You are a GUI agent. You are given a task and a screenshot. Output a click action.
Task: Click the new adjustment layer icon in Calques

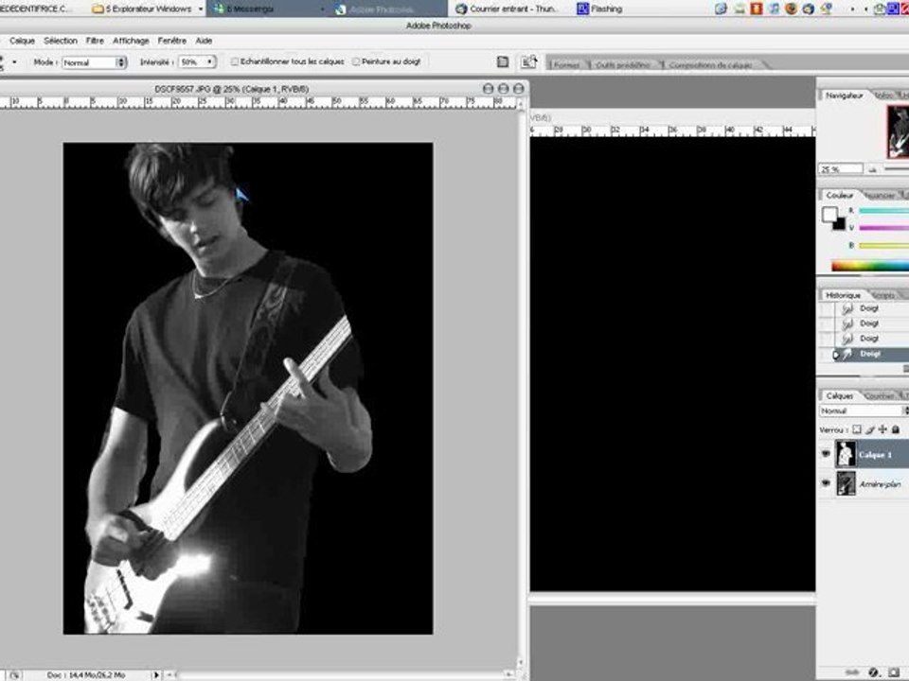873,672
